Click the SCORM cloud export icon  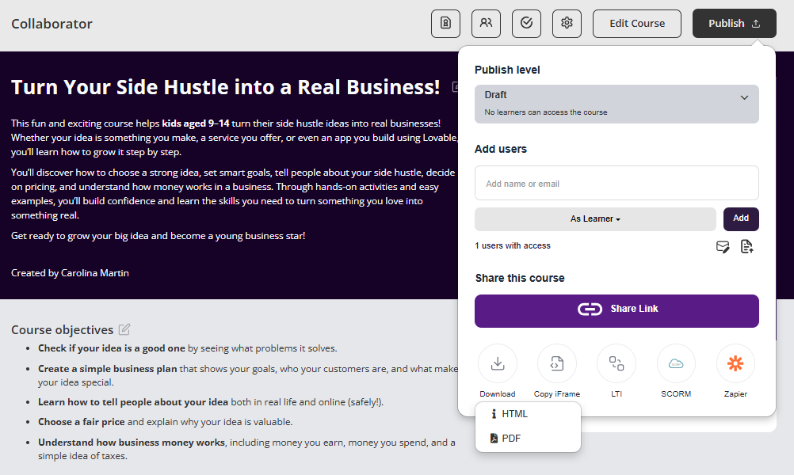(676, 364)
